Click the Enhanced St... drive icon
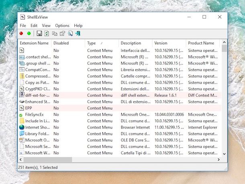The image size is (245, 184). pyautogui.click(x=22, y=102)
